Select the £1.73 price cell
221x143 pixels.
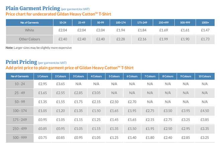coord(205,39)
